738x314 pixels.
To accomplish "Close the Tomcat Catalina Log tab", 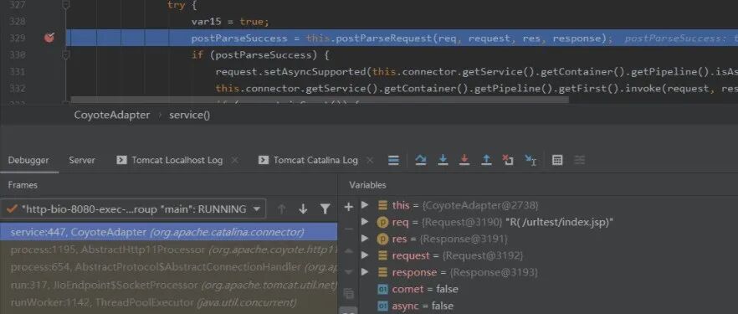I will 370,160.
